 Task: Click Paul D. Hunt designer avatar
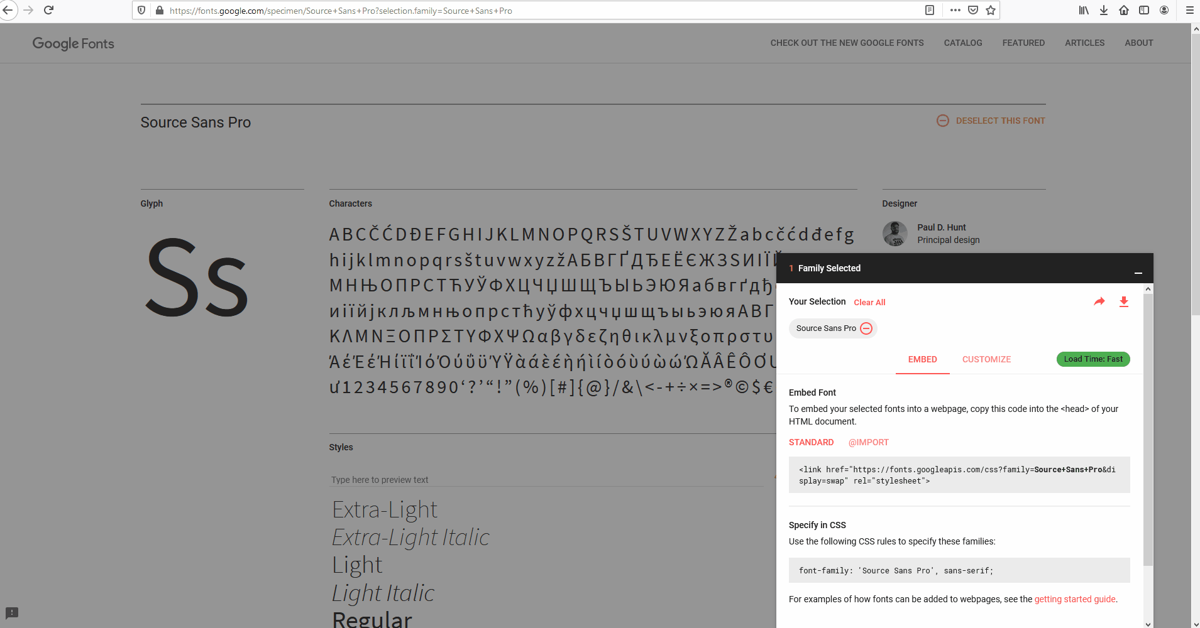pyautogui.click(x=894, y=234)
